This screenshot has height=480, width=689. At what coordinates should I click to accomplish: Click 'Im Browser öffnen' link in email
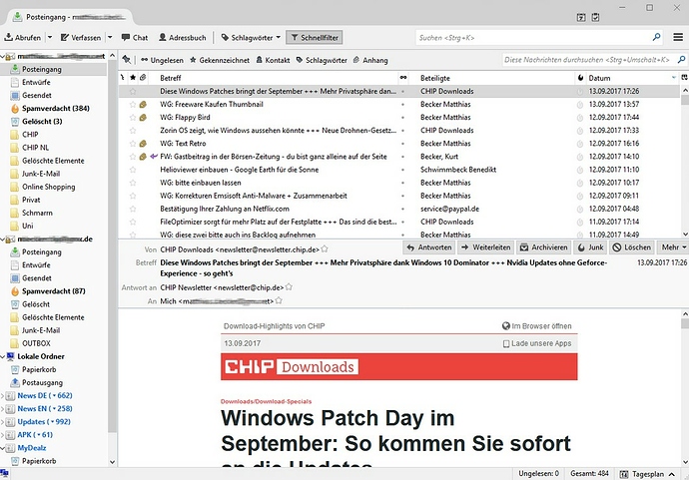coord(537,326)
